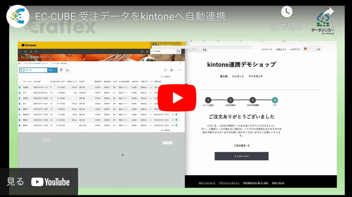Click step 2 order procedure circle
Viewport: 352px width, 197px height.
[230, 100]
